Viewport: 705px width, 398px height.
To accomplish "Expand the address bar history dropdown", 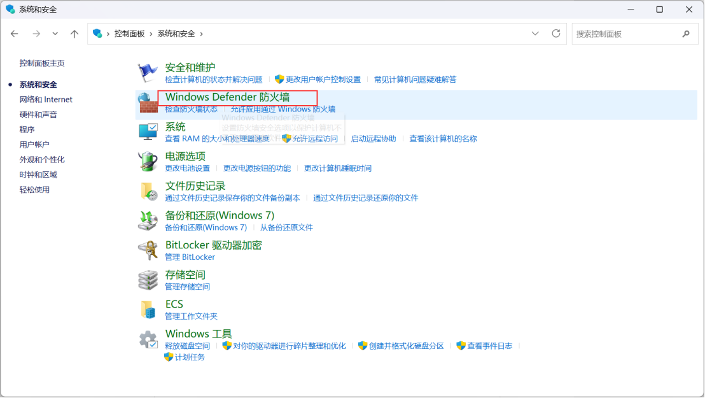I will click(x=535, y=34).
